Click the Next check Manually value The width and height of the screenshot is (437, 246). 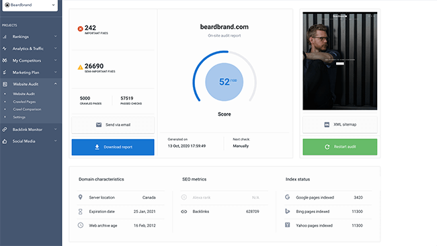tap(241, 146)
